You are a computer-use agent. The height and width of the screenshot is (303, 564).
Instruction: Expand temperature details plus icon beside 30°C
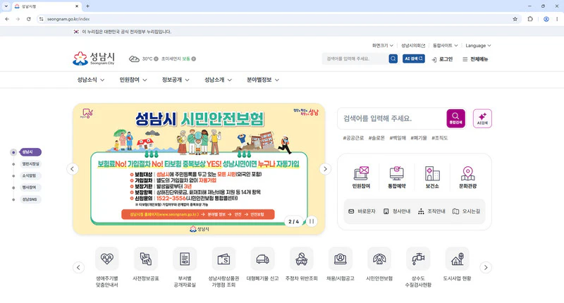[156, 59]
